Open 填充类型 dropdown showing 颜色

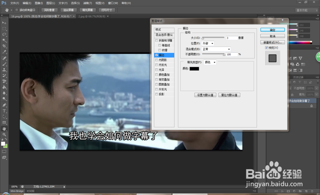click(210, 62)
